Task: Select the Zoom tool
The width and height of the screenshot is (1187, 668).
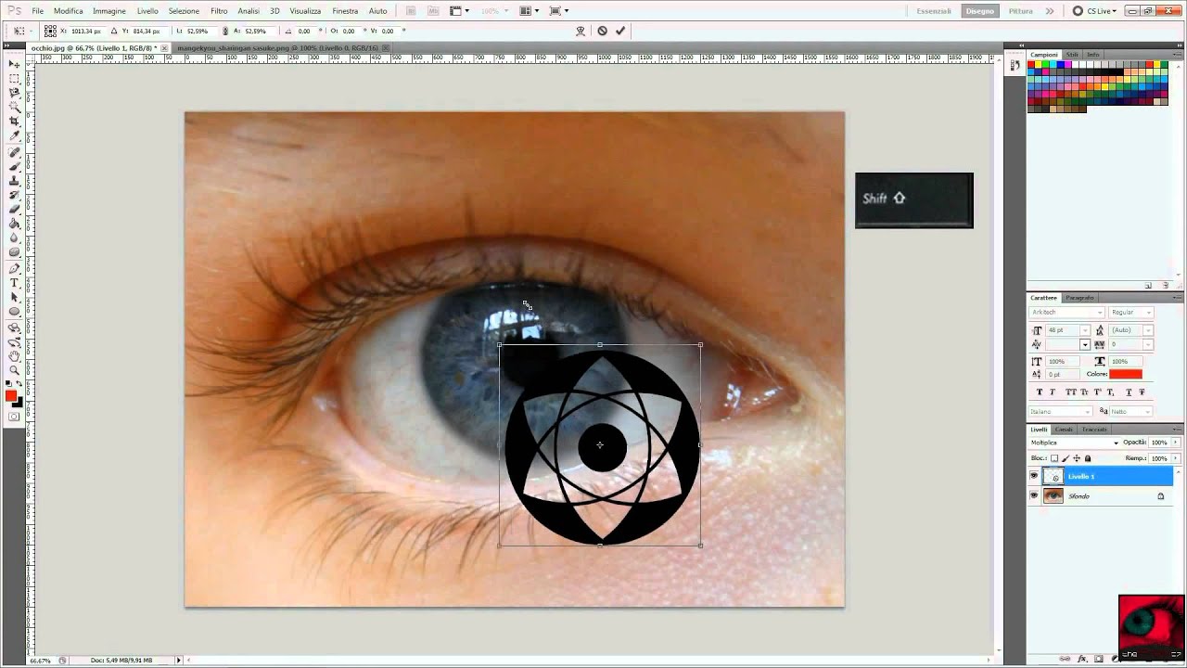Action: 14,370
